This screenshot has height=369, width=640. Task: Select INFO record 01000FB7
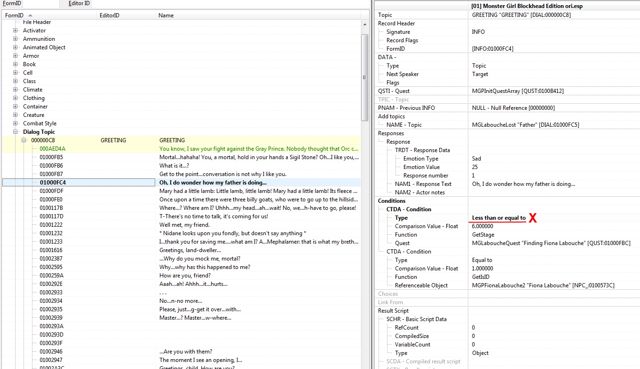click(x=181, y=174)
